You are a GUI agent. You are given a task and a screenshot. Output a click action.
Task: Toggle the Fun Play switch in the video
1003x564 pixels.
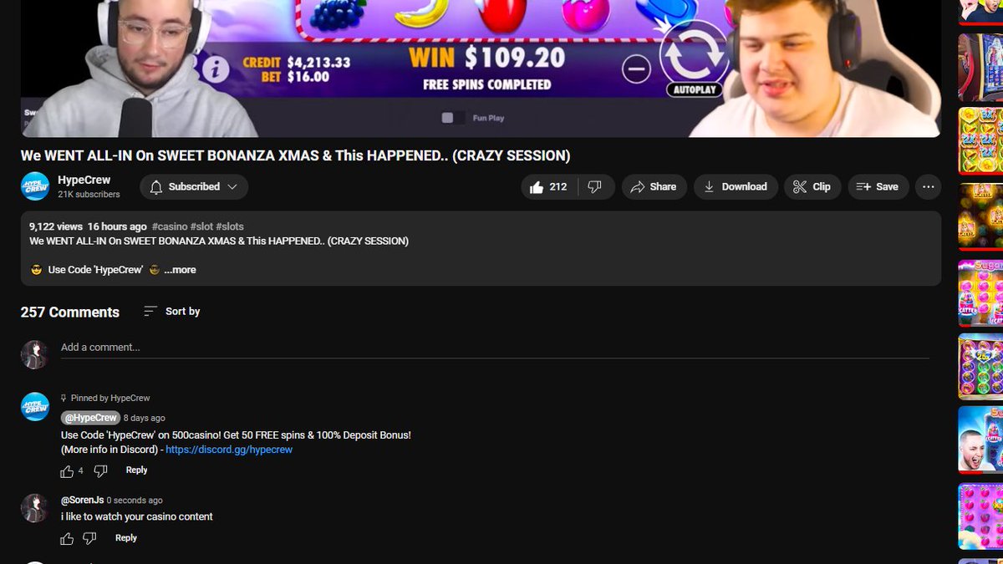(x=452, y=118)
